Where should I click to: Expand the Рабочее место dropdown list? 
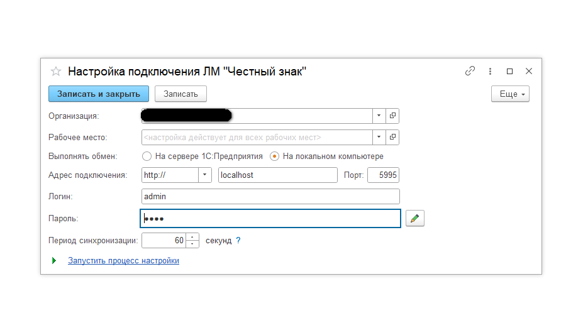coord(379,137)
